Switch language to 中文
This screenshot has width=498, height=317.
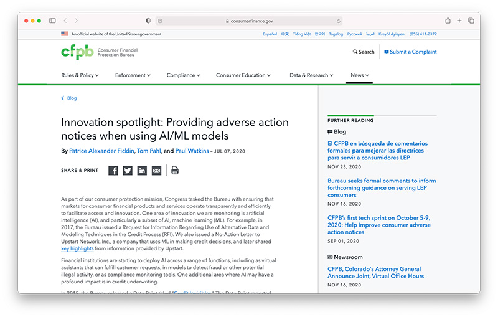pyautogui.click(x=285, y=34)
